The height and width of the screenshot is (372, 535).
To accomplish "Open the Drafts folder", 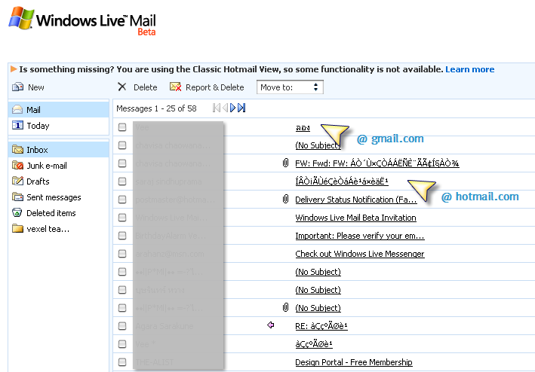I will (x=38, y=181).
